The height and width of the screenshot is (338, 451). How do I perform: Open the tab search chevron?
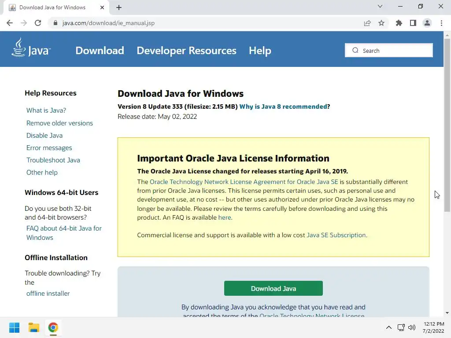click(x=380, y=6)
